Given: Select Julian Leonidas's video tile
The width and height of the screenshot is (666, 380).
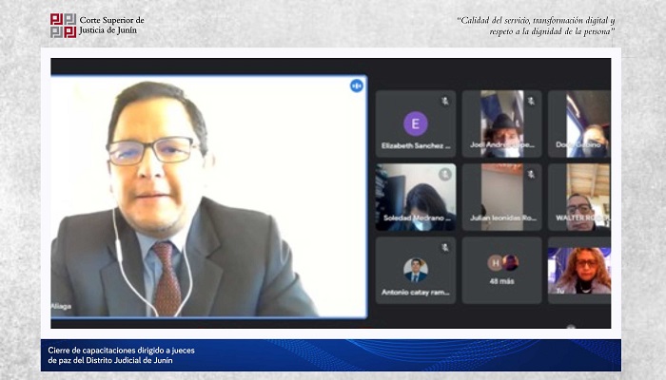Looking at the screenshot, I should click(x=501, y=198).
